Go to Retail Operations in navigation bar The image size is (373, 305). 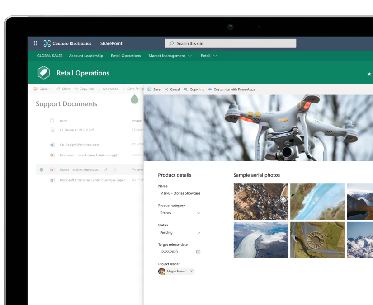(x=126, y=56)
